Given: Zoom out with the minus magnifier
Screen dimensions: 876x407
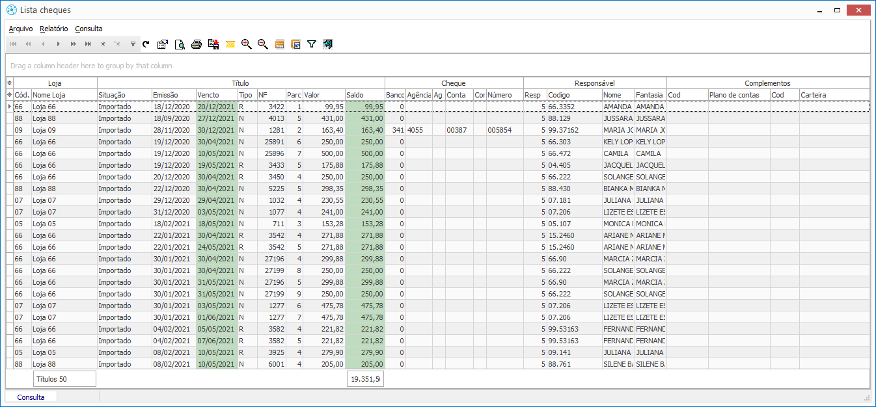Looking at the screenshot, I should 263,44.
